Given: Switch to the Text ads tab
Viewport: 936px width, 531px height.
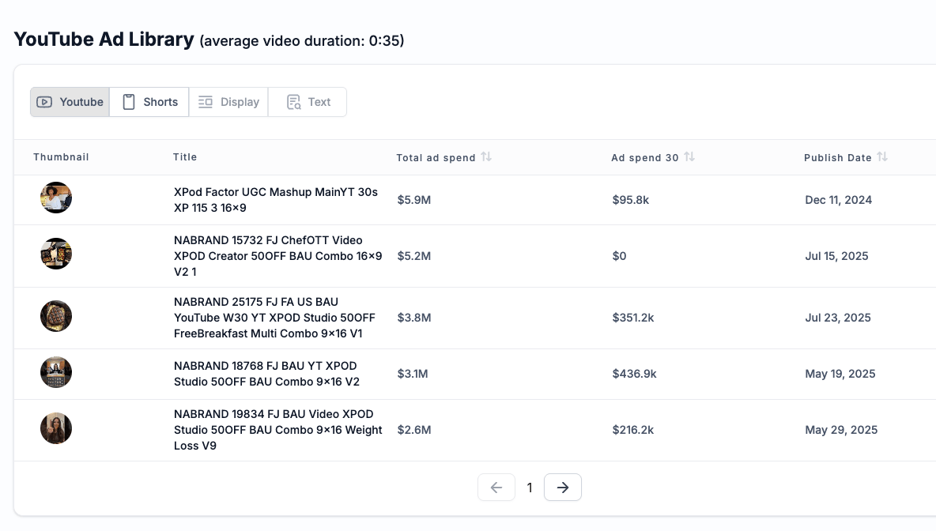Looking at the screenshot, I should (308, 102).
